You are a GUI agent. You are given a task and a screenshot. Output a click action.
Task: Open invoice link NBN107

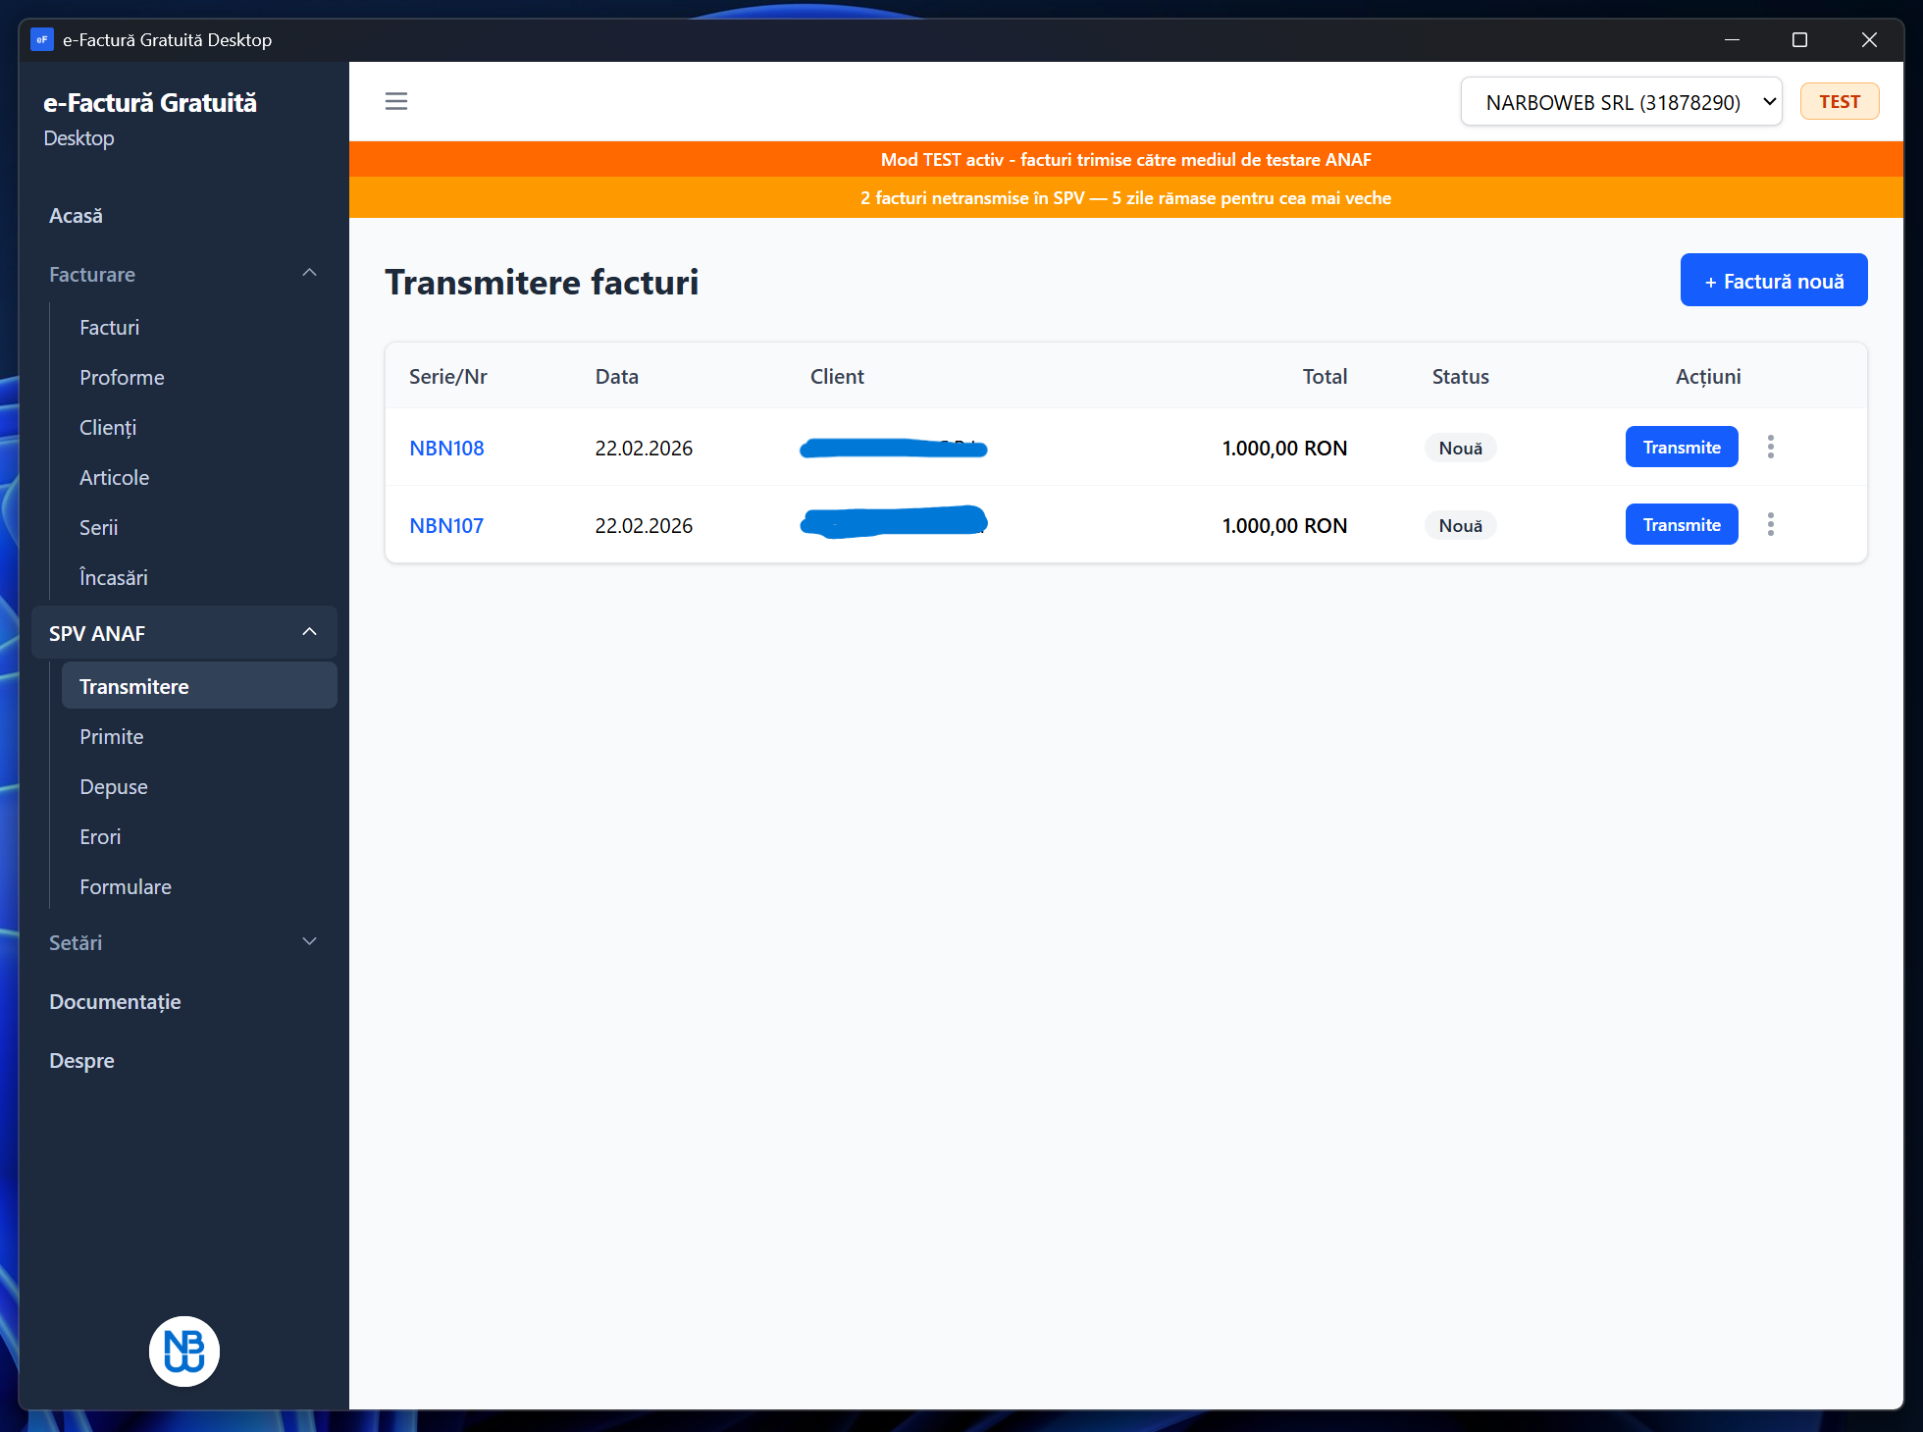(x=446, y=526)
